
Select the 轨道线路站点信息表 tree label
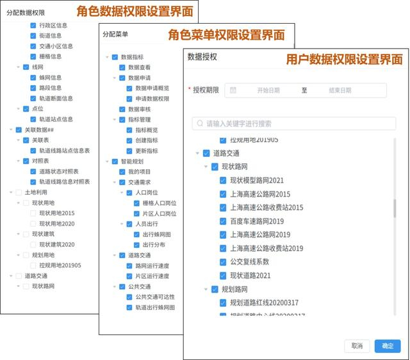coord(65,151)
